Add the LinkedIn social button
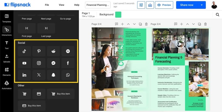 click(24, 75)
